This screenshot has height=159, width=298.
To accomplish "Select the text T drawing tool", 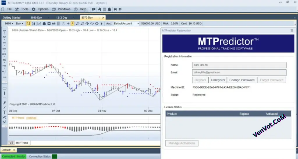I will [4, 112].
